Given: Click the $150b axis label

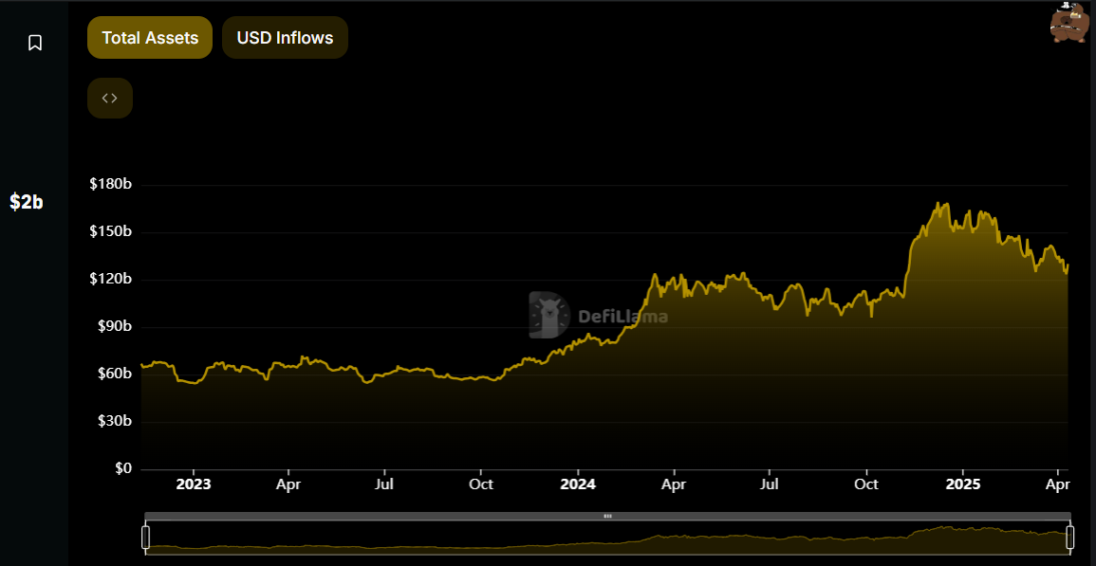Looking at the screenshot, I should [110, 232].
